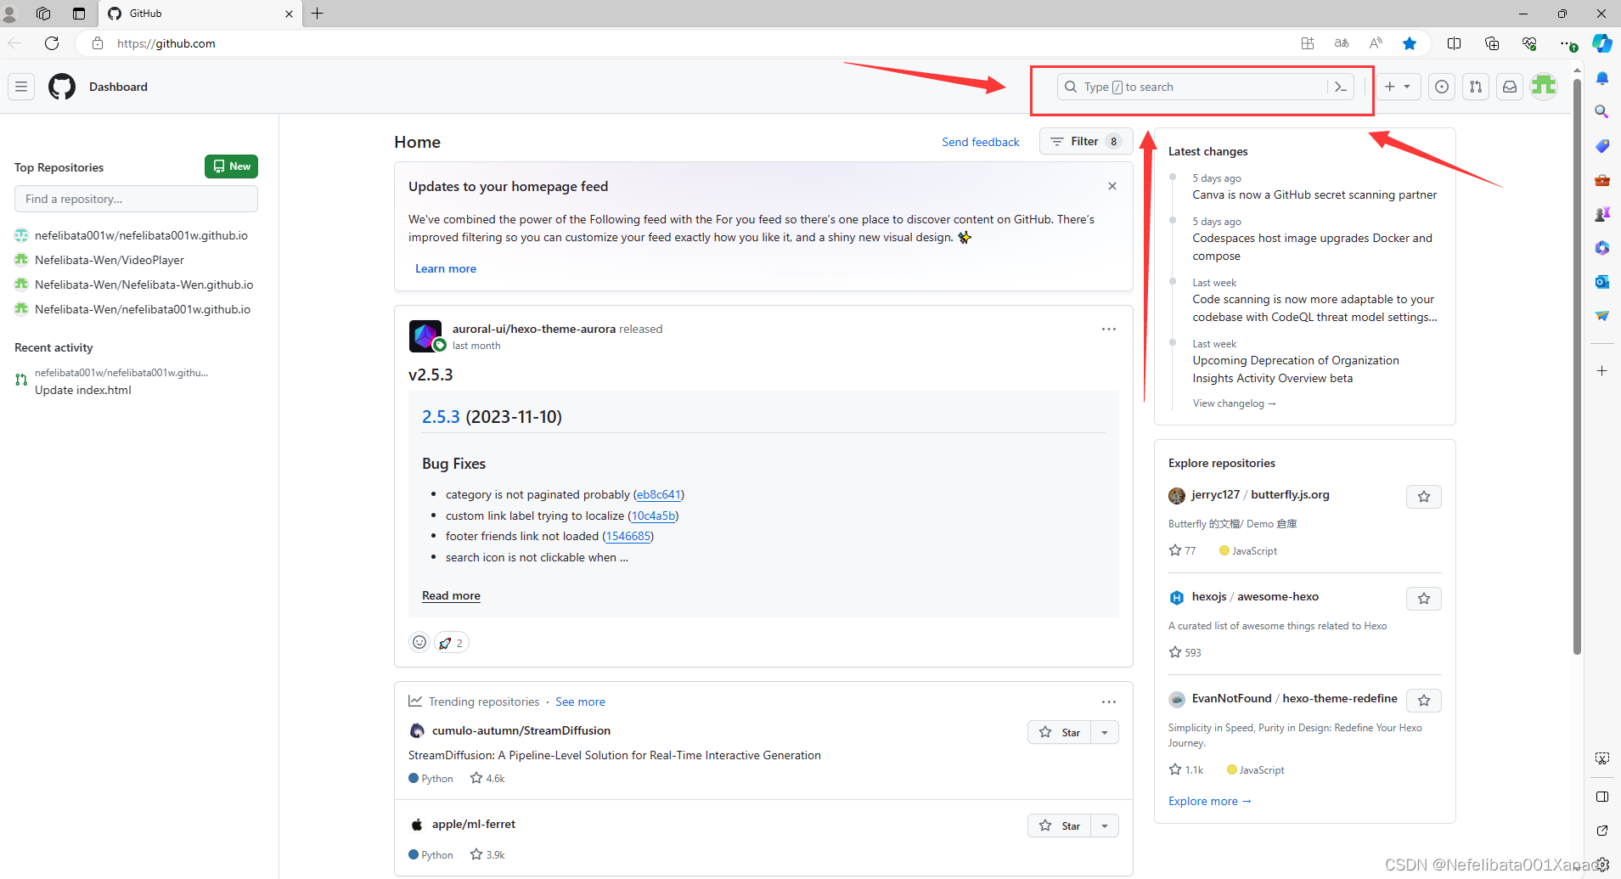Screen dimensions: 1621x879
Task: Click the GitHub Octocat logo
Action: click(62, 87)
